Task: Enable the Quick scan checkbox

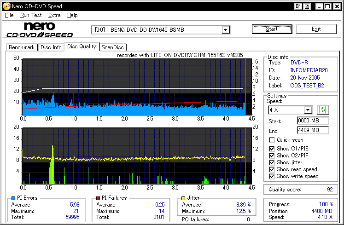Action: pyautogui.click(x=272, y=140)
